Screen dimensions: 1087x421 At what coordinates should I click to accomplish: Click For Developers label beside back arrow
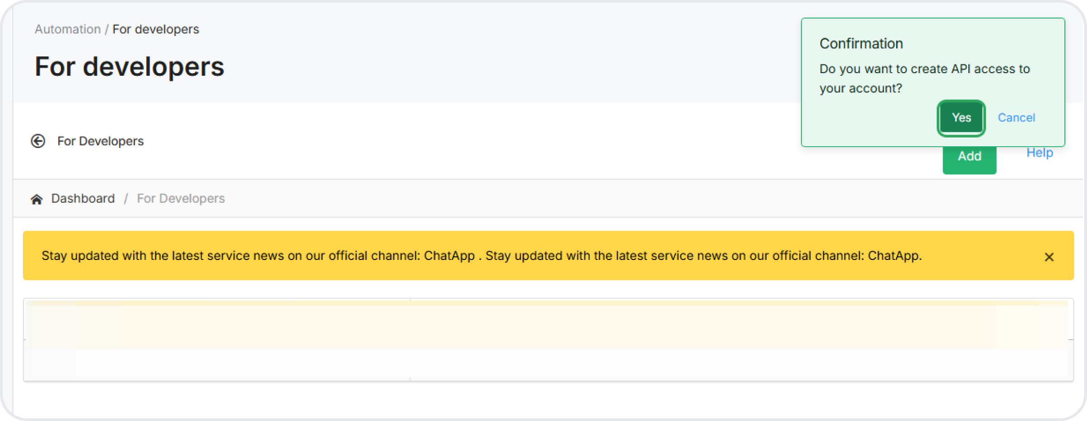[100, 141]
